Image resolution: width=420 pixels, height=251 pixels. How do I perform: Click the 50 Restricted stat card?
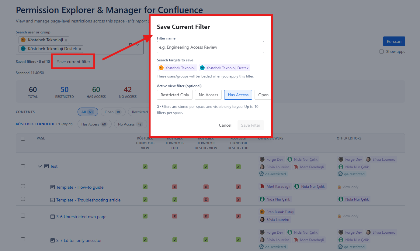(64, 92)
